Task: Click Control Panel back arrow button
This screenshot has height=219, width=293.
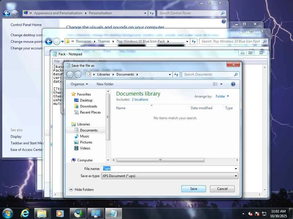Action: pos(7,13)
